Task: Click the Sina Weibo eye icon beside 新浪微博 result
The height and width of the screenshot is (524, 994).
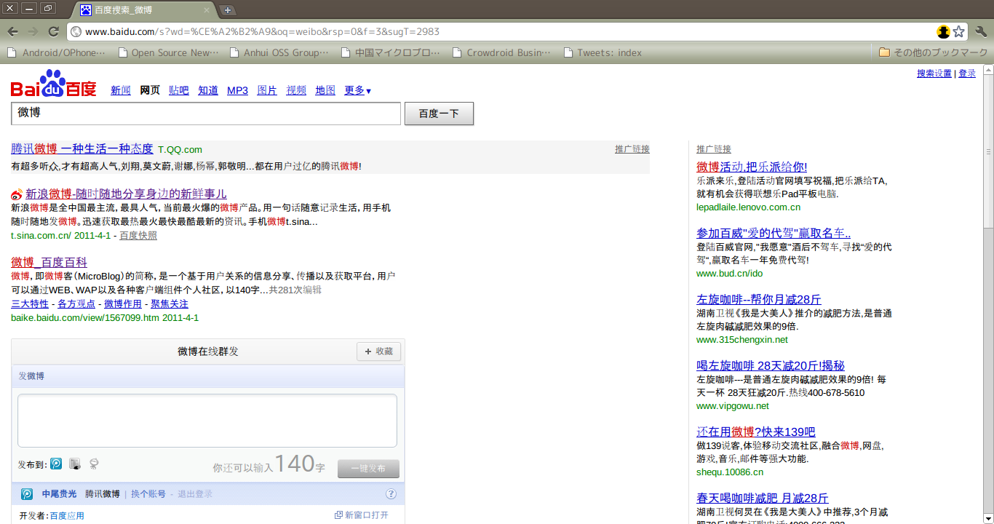Action: [17, 195]
